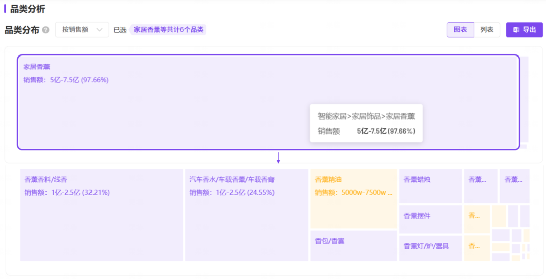Select the 香薰蜡烛 treemap block
Viewport: 546px width, 279px height.
coord(430,186)
